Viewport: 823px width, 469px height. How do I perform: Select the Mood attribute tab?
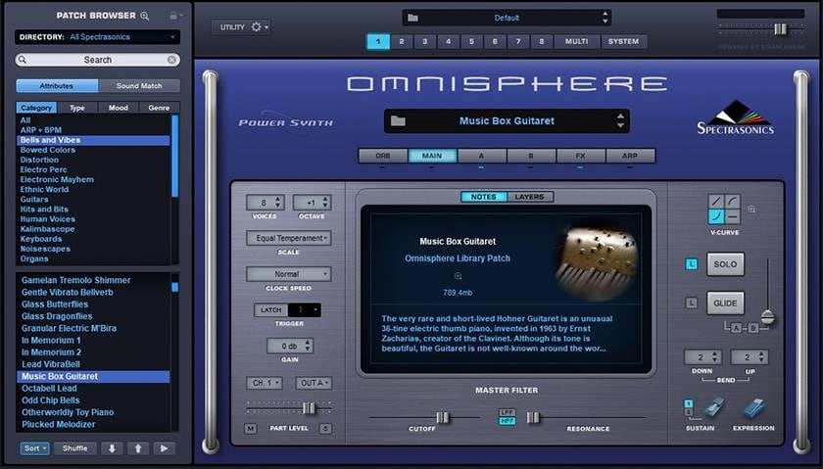119,108
